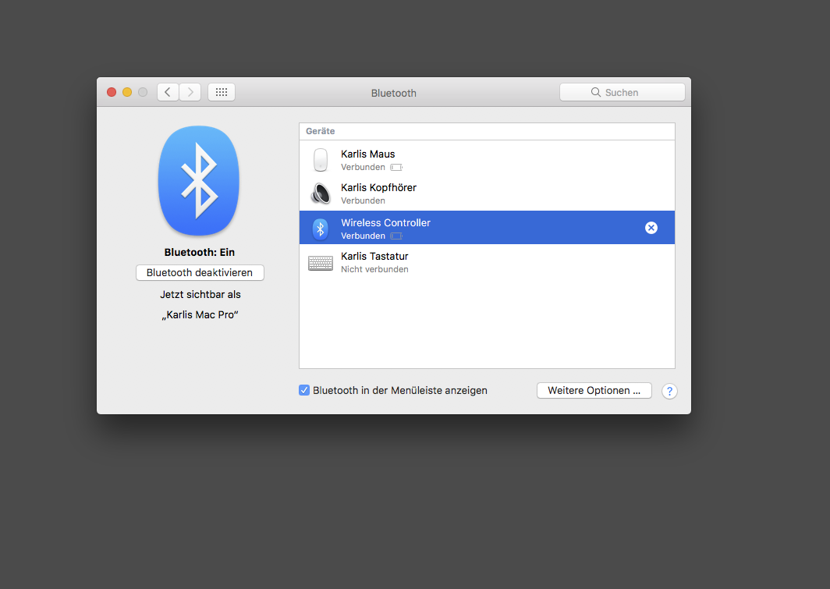Toggle Bluetooth in der Menüleiste anzeigen checkbox
This screenshot has height=589, width=830.
(304, 391)
